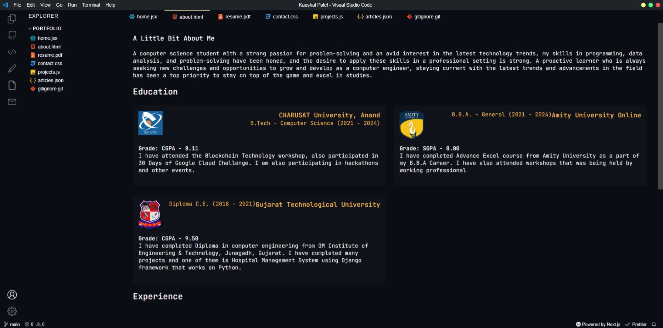Viewport: 663px width, 328px height.
Task: Click the notification bell in status bar
Action: [654, 324]
